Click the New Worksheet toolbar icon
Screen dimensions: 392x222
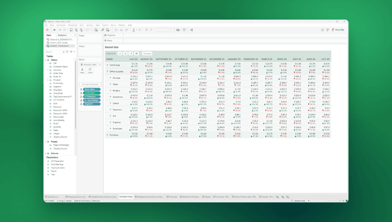coord(96,30)
